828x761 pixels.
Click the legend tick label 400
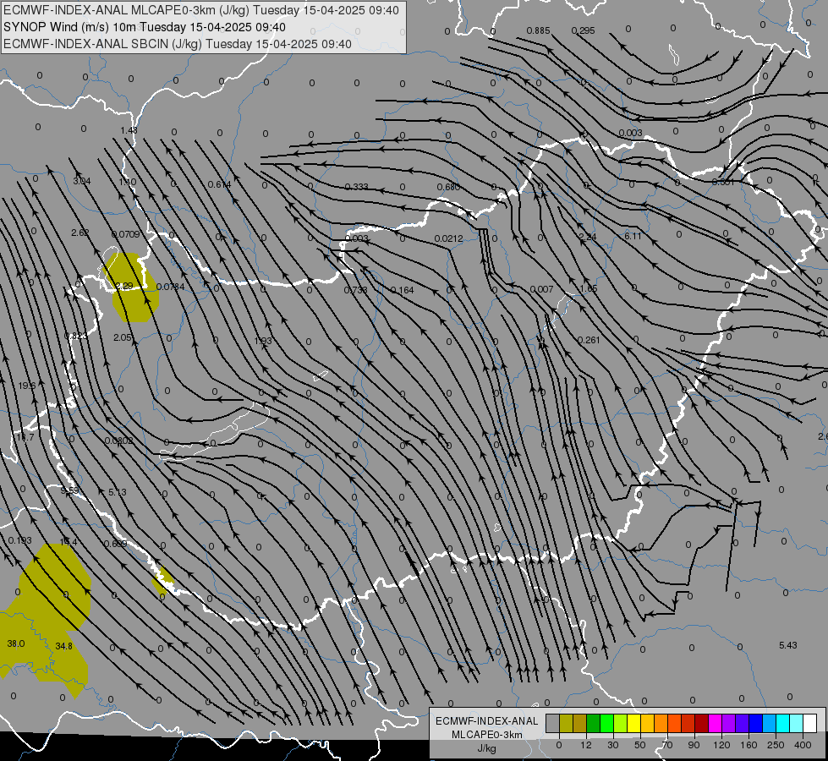pyautogui.click(x=803, y=745)
